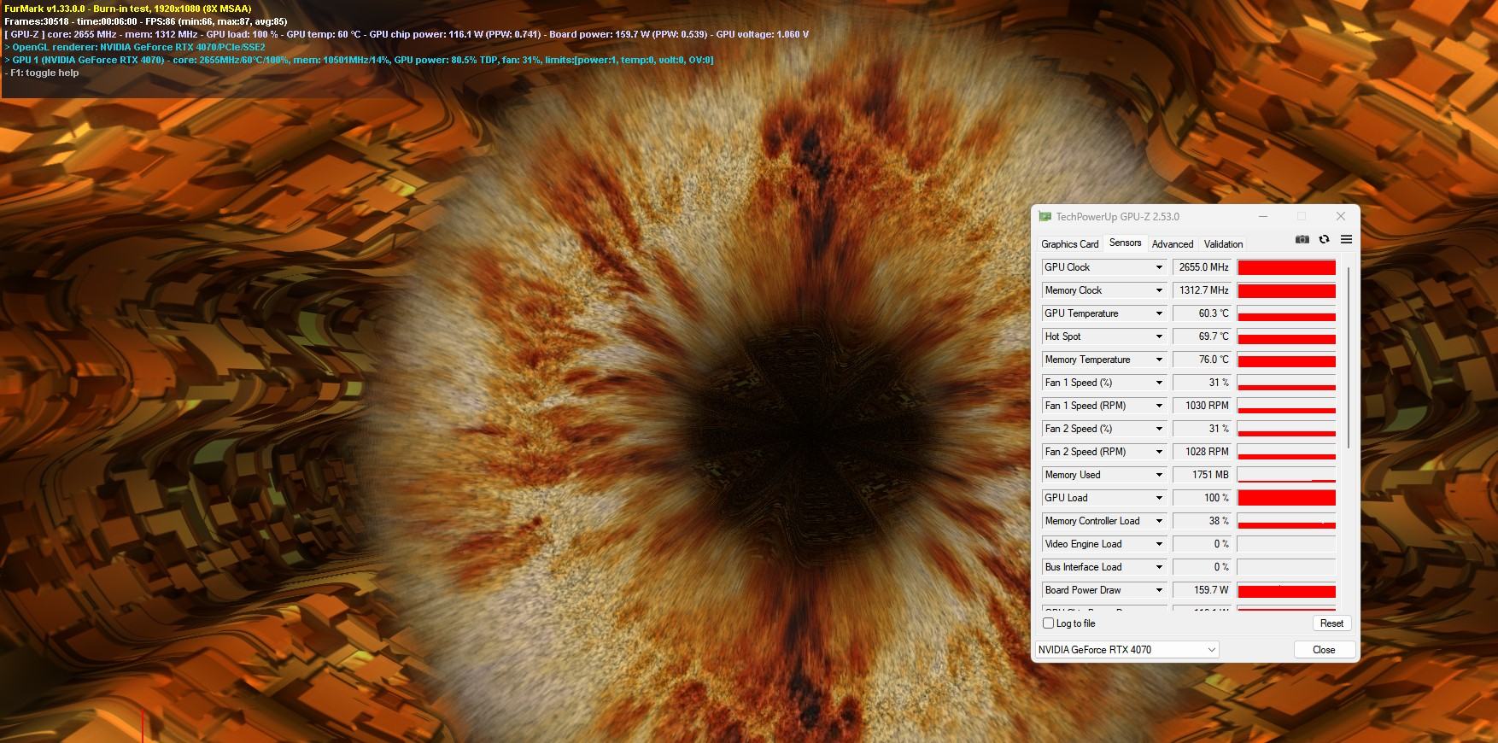Expand the Memory Clock sensor dropdown
The width and height of the screenshot is (1498, 743).
(x=1159, y=290)
